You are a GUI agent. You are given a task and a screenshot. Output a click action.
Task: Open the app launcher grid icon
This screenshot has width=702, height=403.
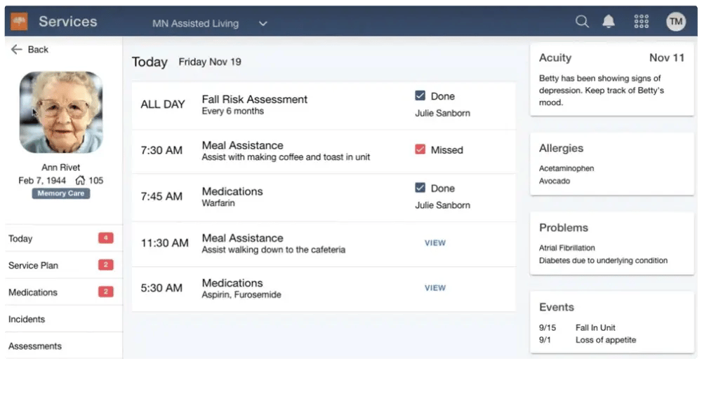click(641, 22)
